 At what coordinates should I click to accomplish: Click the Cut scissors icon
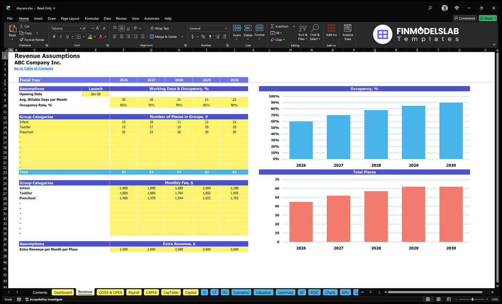pyautogui.click(x=22, y=26)
